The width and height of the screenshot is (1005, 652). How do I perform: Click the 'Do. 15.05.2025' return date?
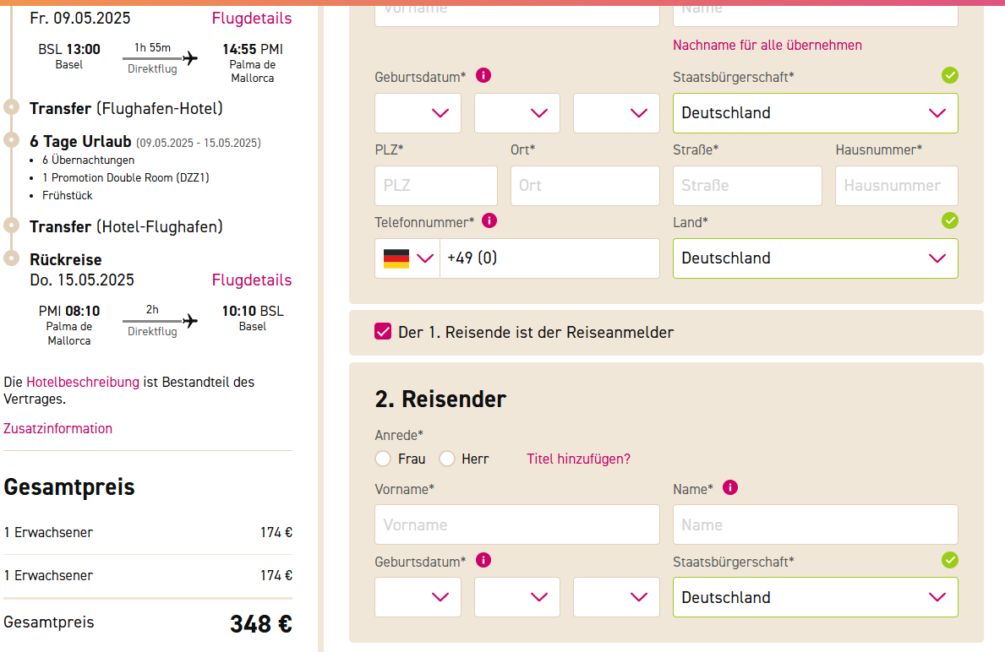(x=82, y=280)
